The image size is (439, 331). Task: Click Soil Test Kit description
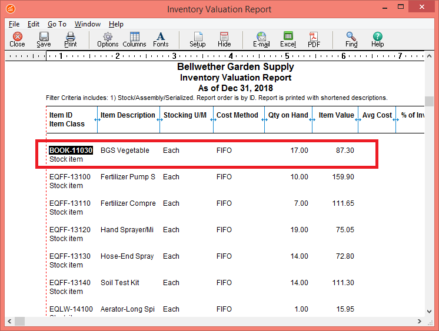tap(120, 283)
